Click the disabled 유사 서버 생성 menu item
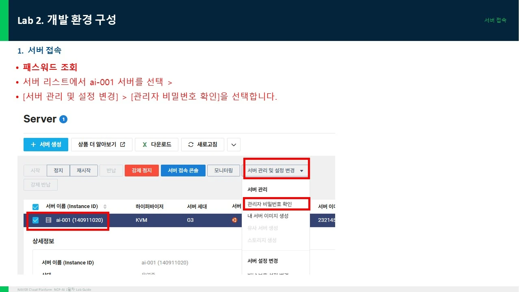The width and height of the screenshot is (520, 292). (x=262, y=228)
